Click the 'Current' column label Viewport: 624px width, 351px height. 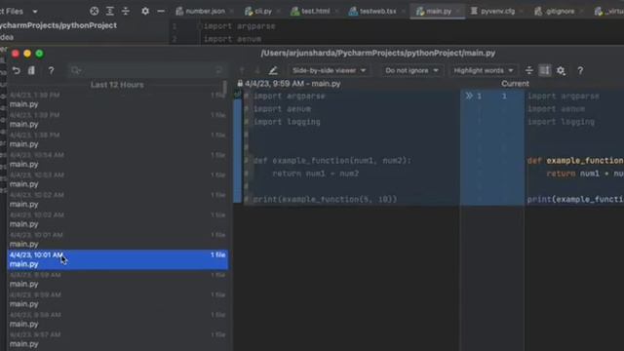click(x=515, y=84)
